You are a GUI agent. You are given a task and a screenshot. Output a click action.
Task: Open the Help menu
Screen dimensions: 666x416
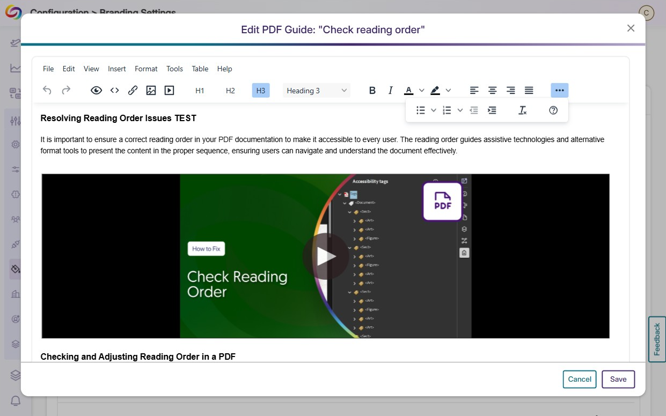pyautogui.click(x=225, y=69)
